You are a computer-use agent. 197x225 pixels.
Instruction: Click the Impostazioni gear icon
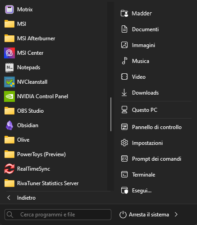(x=124, y=143)
